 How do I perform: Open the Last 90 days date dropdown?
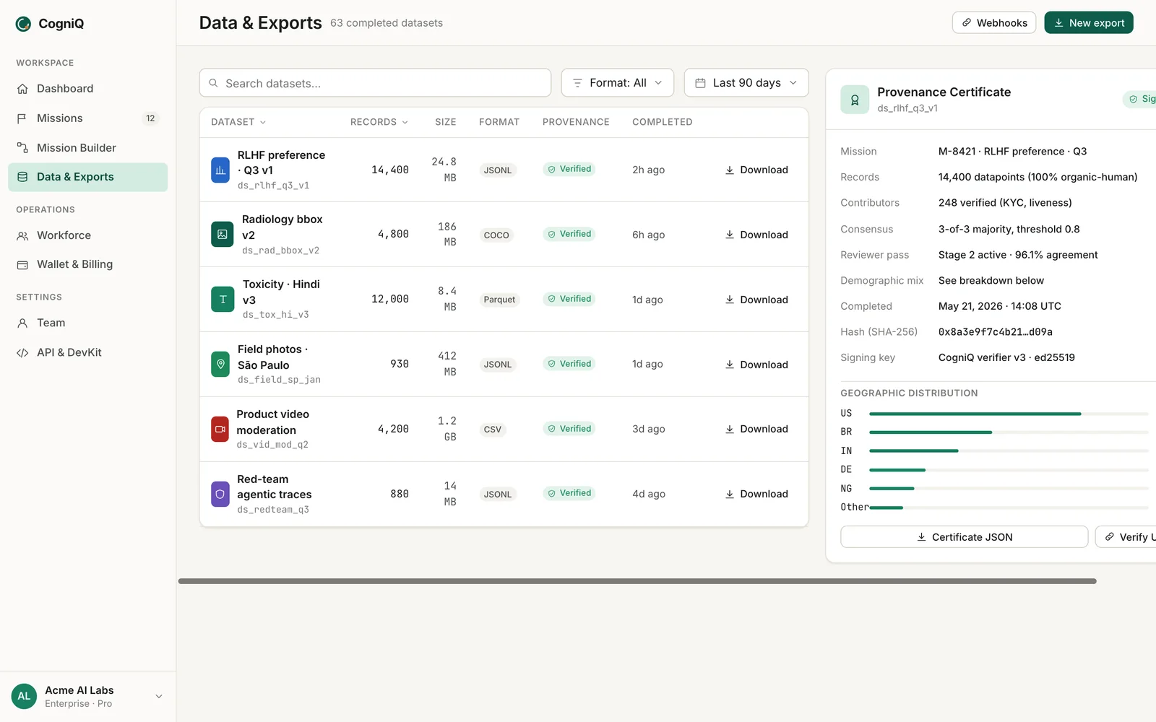point(746,83)
